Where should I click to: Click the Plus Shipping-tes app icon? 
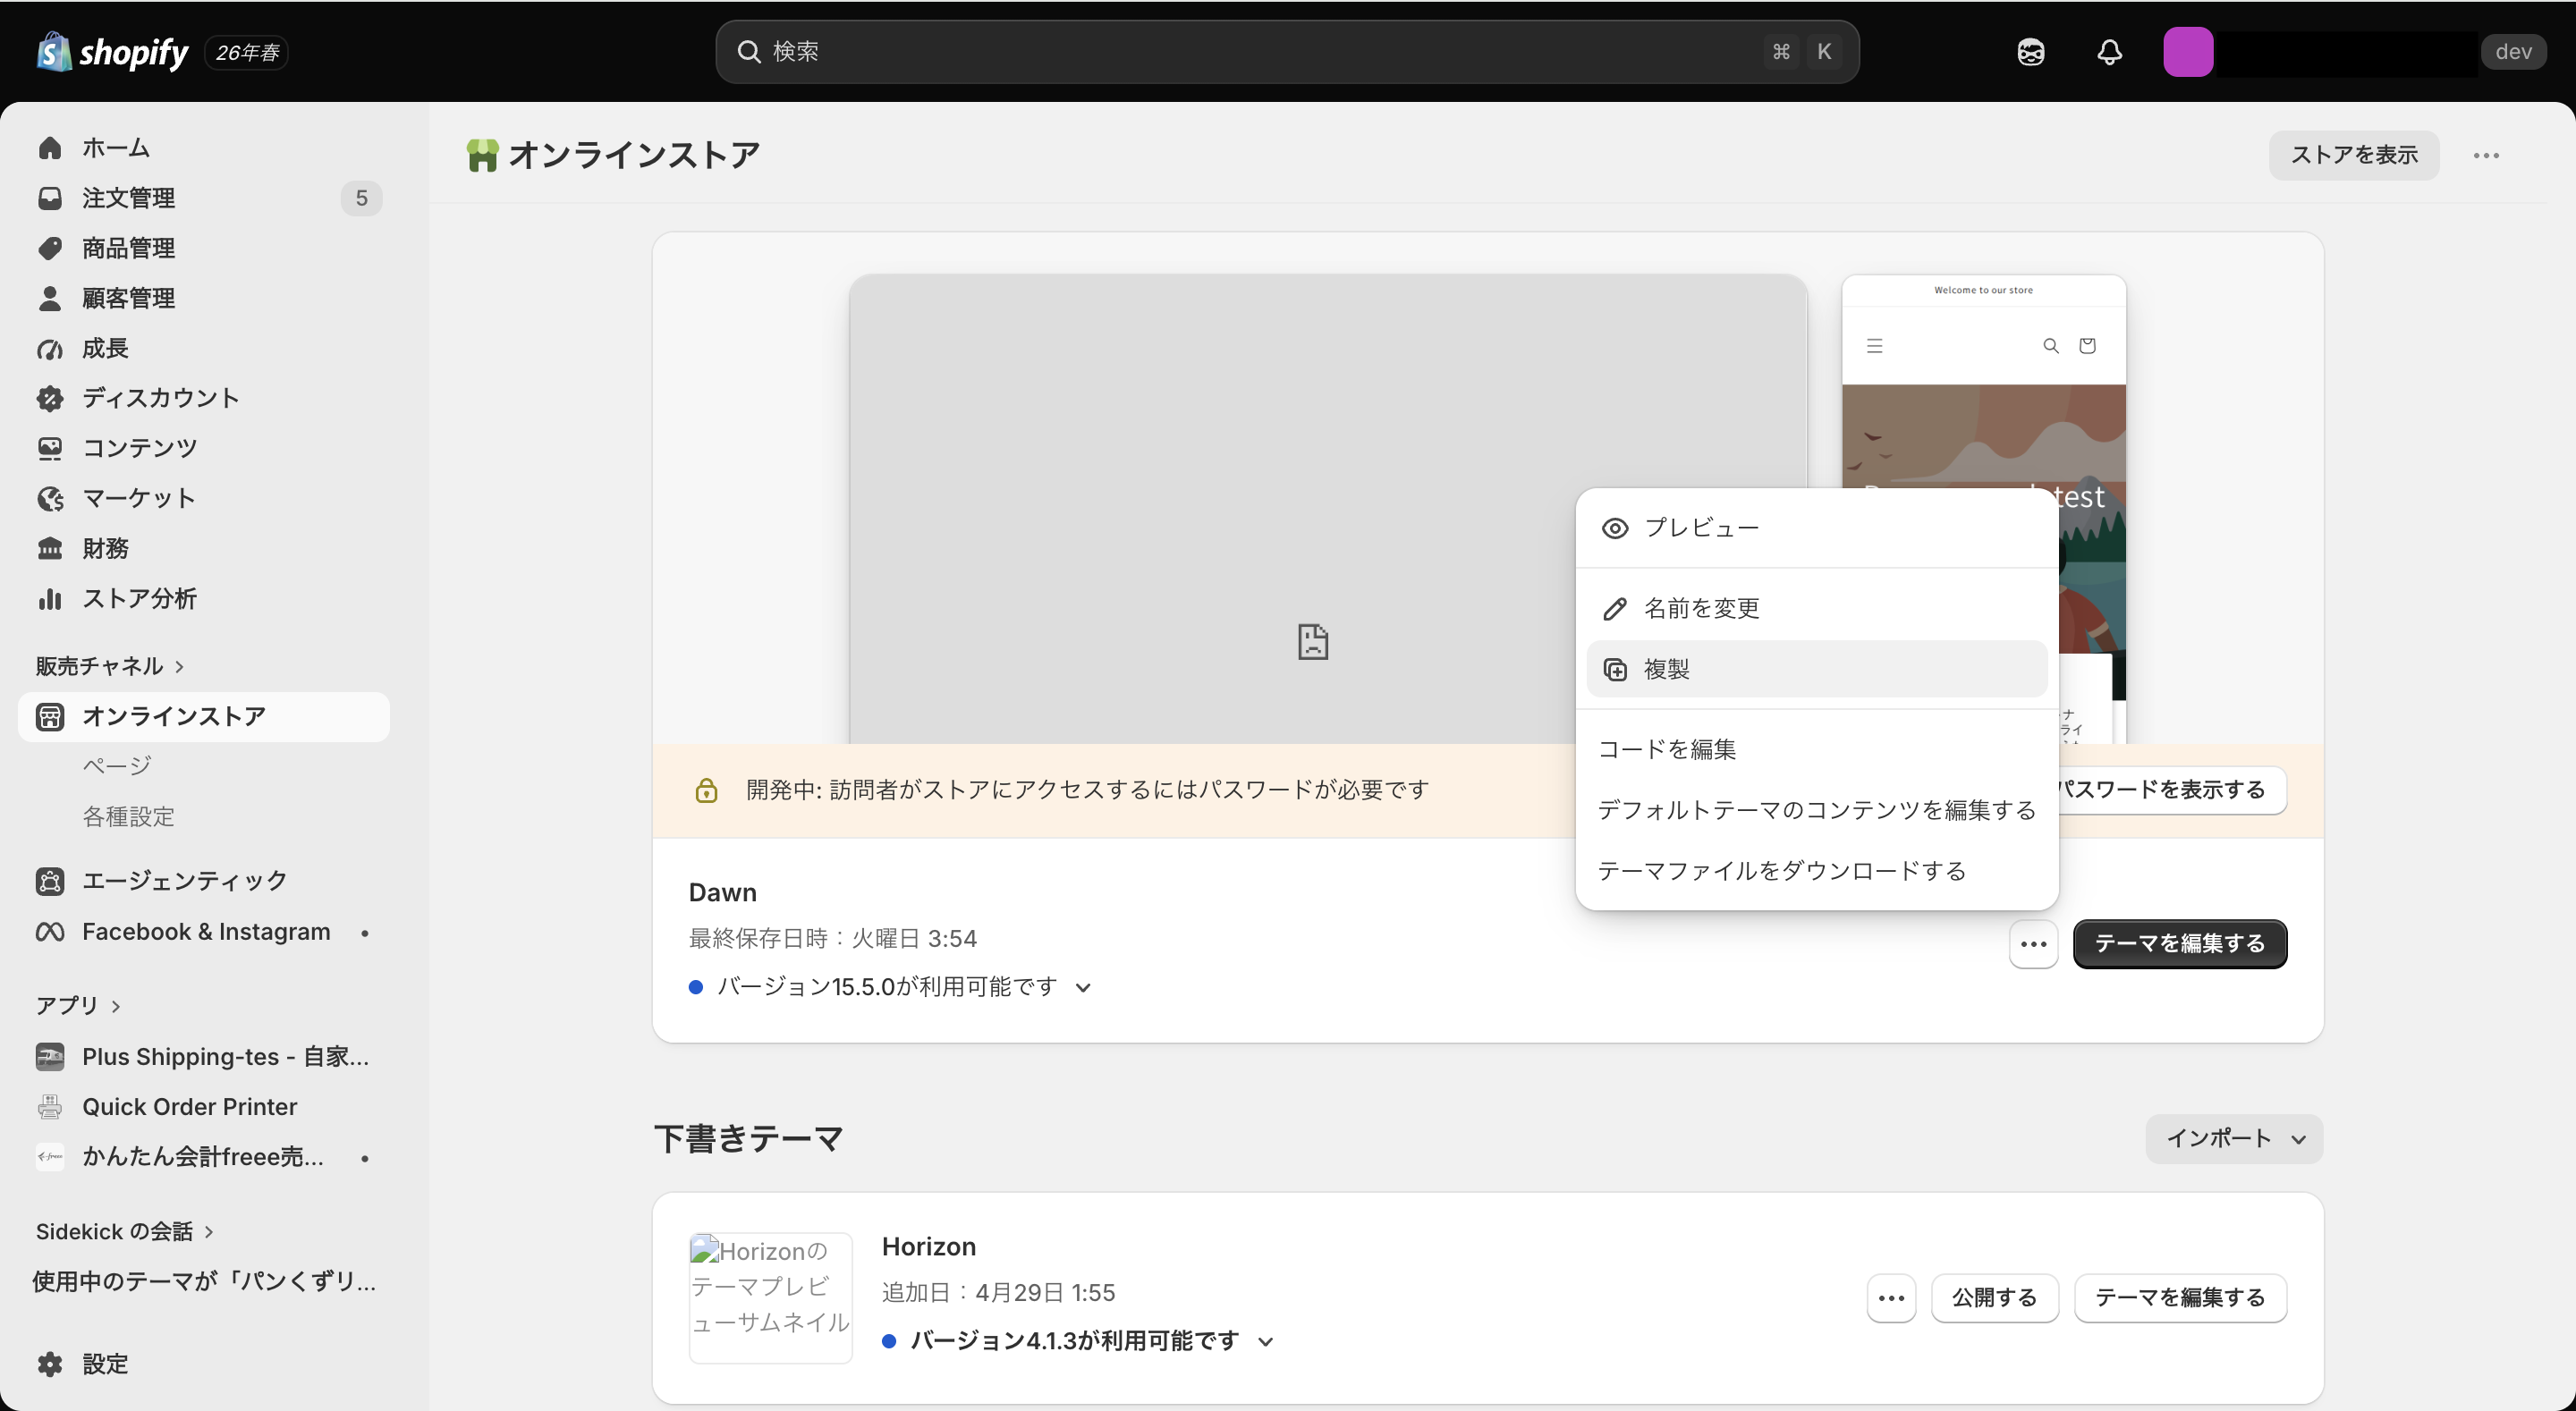pos(50,1057)
